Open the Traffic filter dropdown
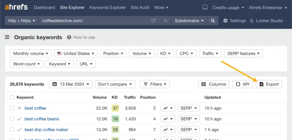This screenshot has width=292, height=140. pyautogui.click(x=210, y=53)
